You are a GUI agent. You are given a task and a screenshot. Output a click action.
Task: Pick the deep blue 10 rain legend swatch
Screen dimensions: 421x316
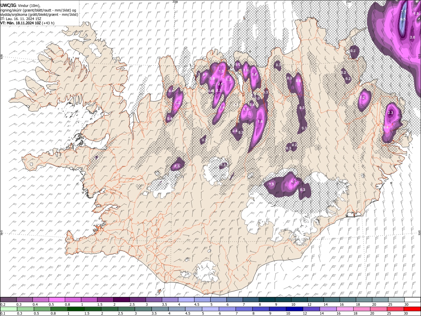point(295,309)
